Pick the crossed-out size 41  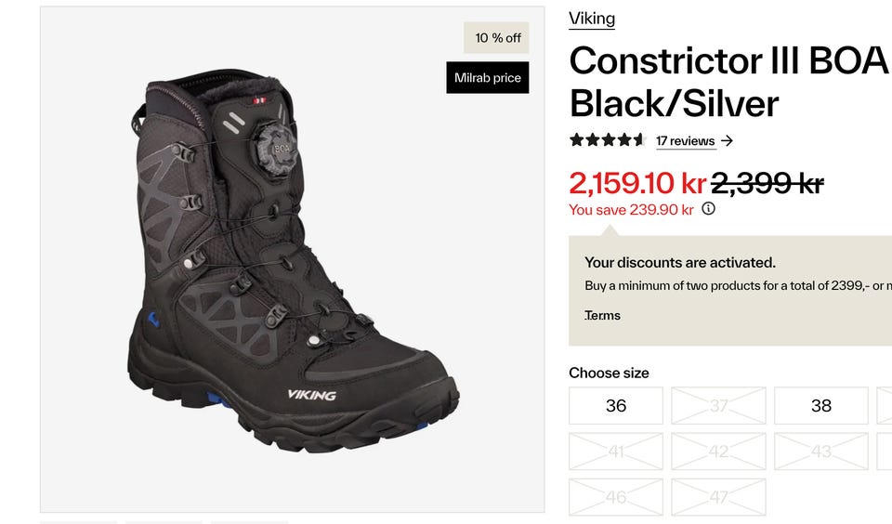tap(616, 452)
